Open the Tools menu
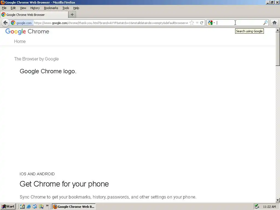 (x=66, y=8)
